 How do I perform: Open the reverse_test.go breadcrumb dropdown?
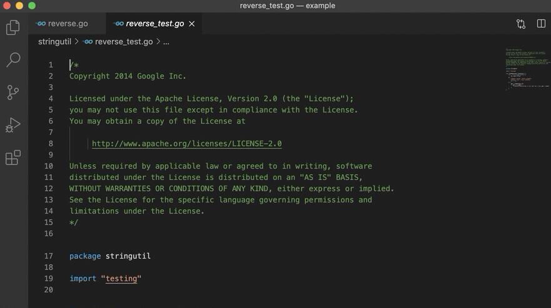click(x=124, y=42)
